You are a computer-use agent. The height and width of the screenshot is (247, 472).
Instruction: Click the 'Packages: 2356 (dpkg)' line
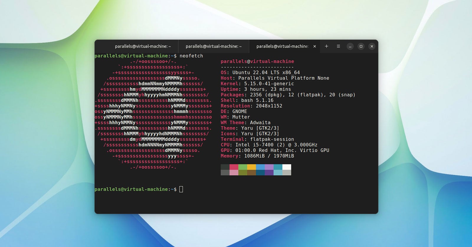(x=288, y=95)
